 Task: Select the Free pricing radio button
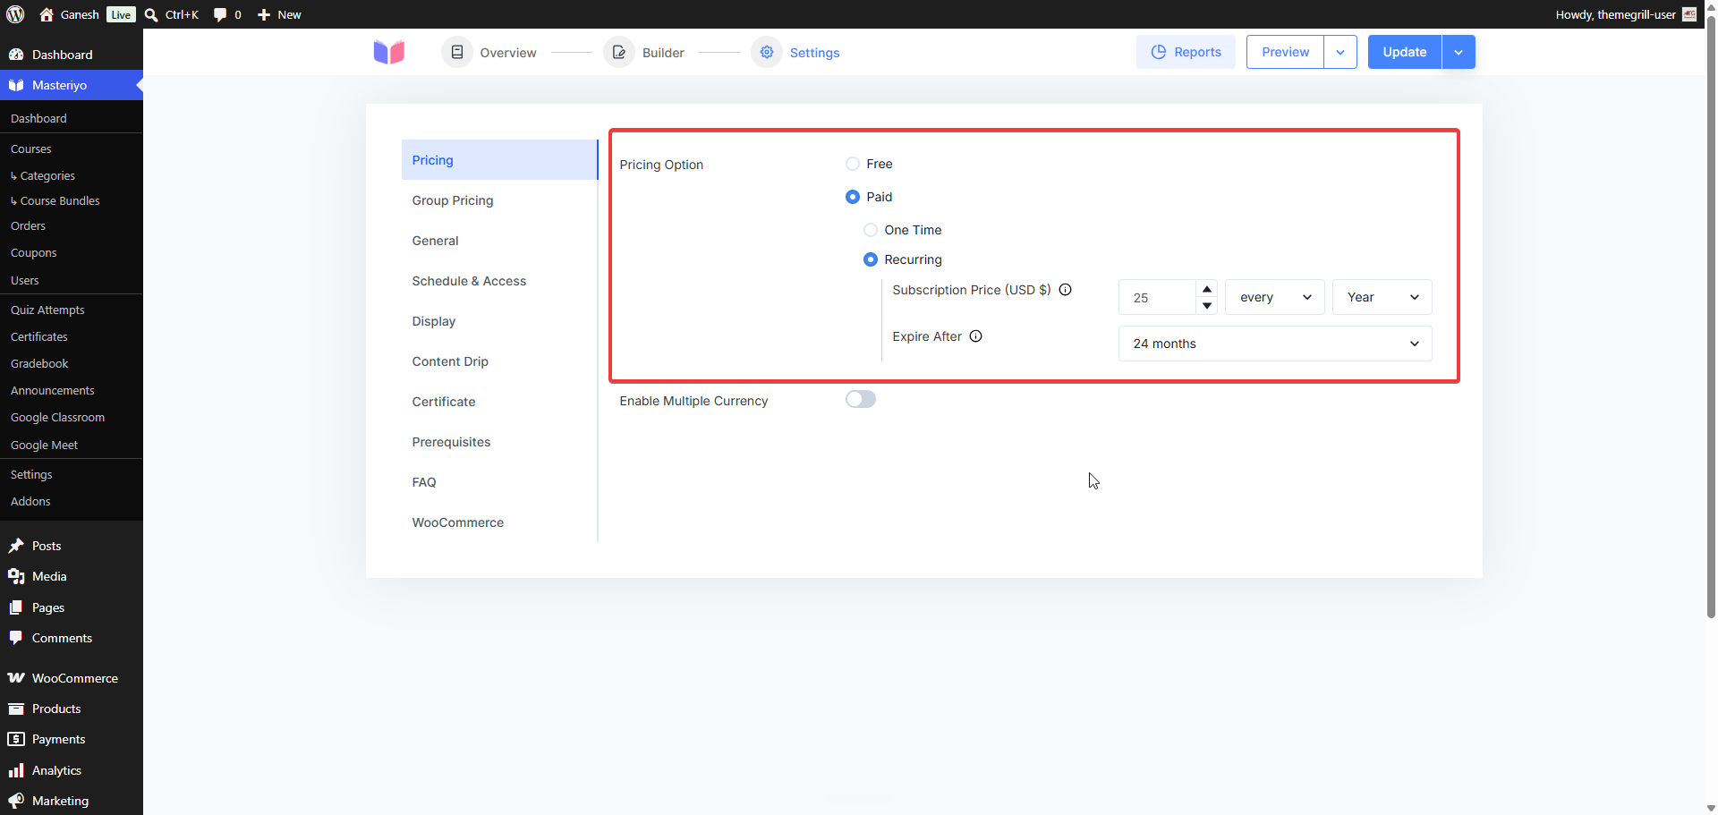(853, 164)
